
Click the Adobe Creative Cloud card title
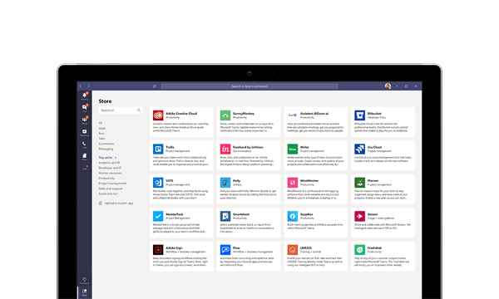pyautogui.click(x=181, y=114)
